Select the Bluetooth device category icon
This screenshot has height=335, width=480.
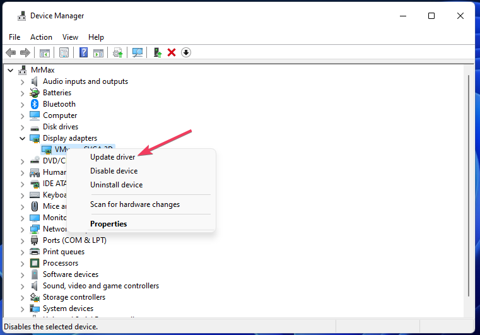click(35, 104)
